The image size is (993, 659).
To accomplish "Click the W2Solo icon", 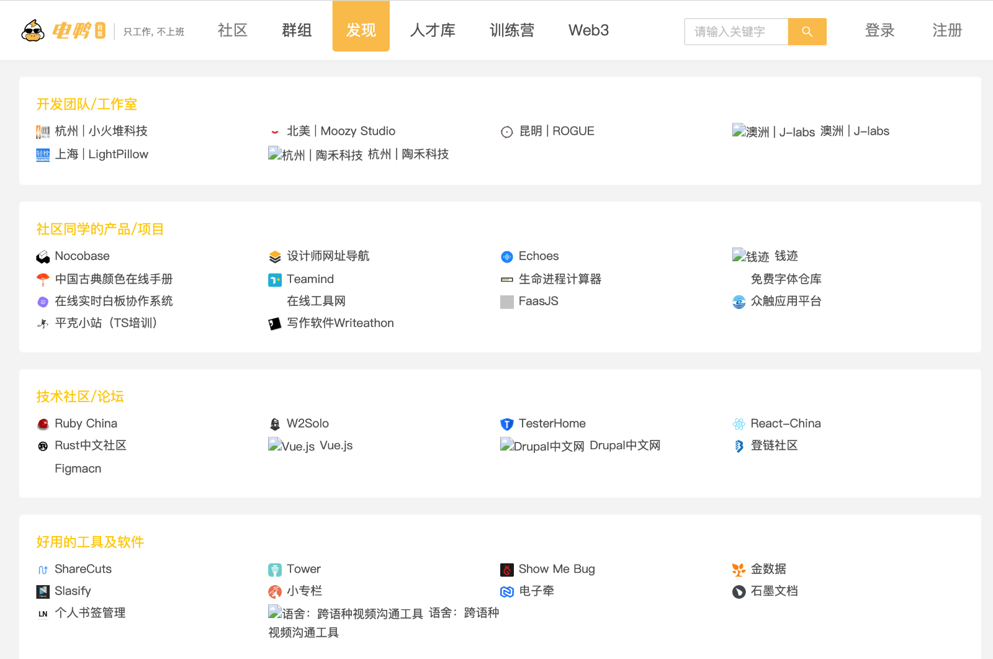I will (275, 424).
